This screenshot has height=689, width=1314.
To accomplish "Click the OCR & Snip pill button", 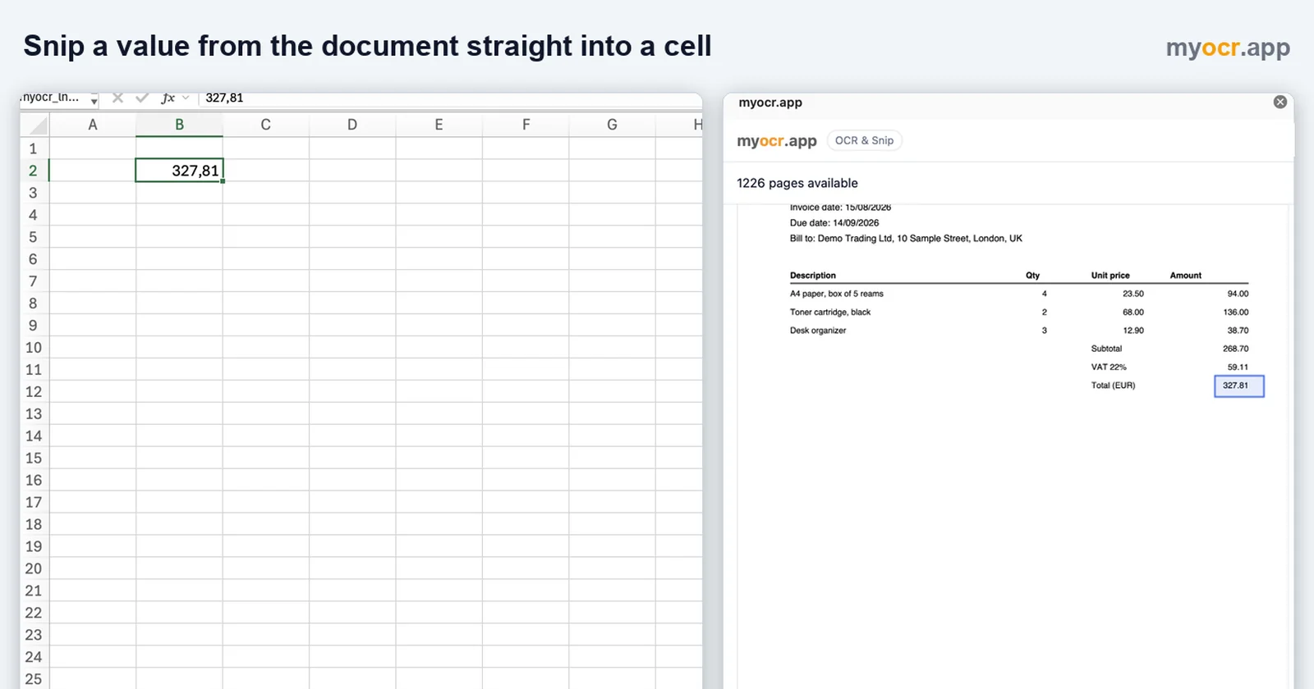I will click(864, 140).
